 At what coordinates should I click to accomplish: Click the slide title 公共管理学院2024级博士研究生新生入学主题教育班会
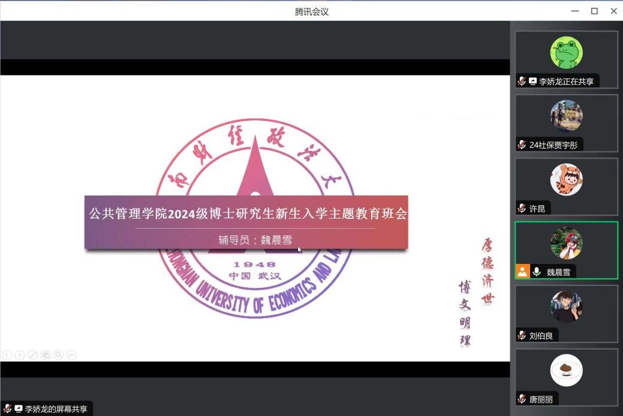pos(248,214)
